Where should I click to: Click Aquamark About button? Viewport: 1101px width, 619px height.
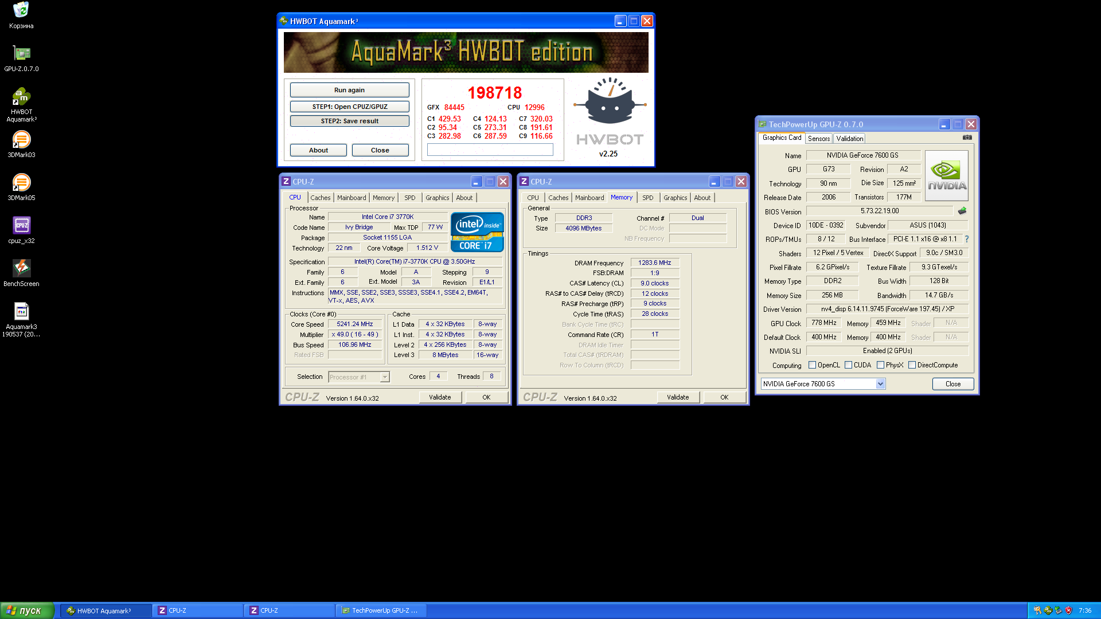tap(319, 150)
